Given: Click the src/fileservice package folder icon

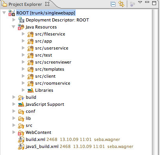Looking at the screenshot, I should 30,34.
